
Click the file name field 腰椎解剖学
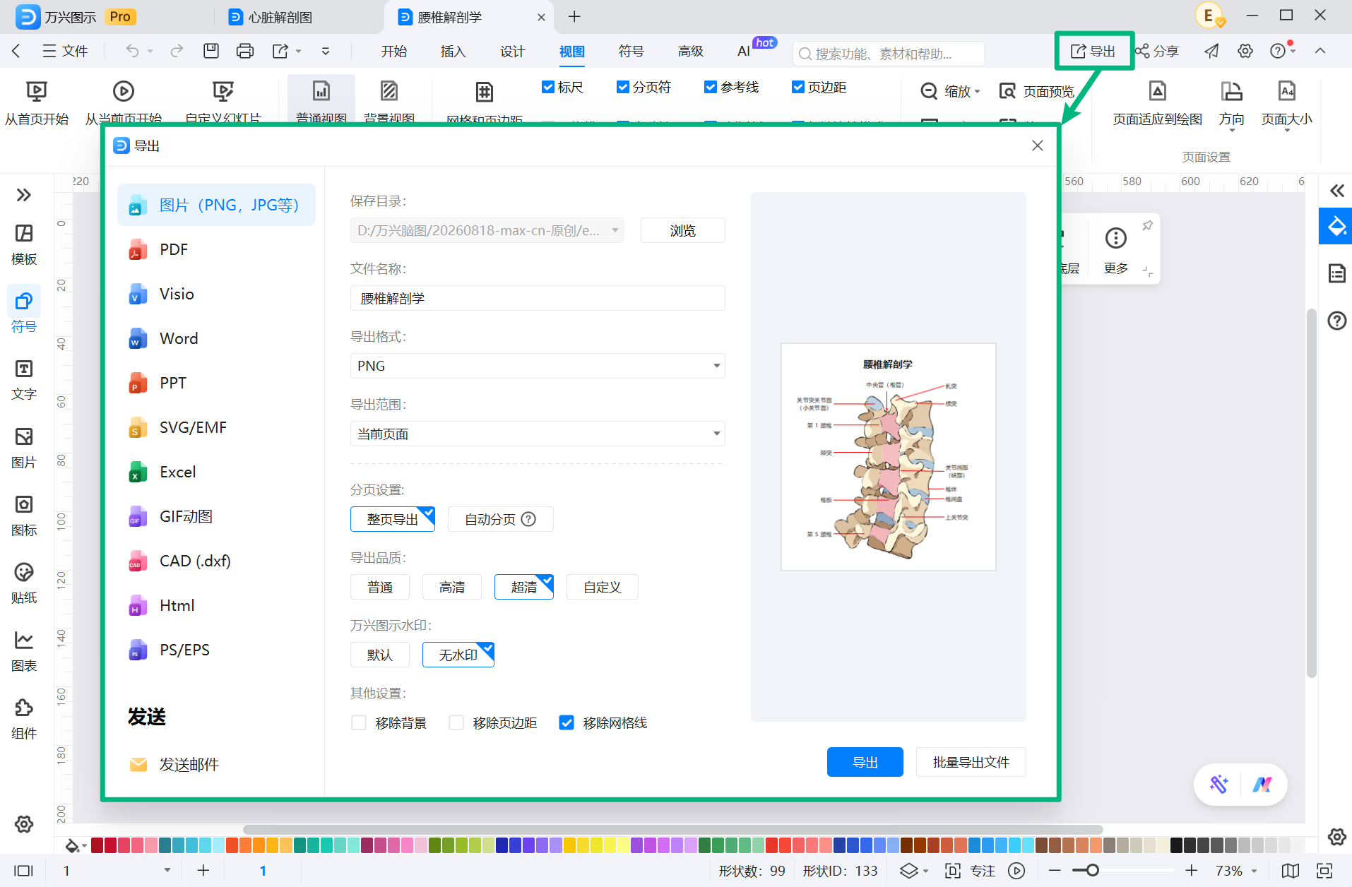tap(538, 298)
